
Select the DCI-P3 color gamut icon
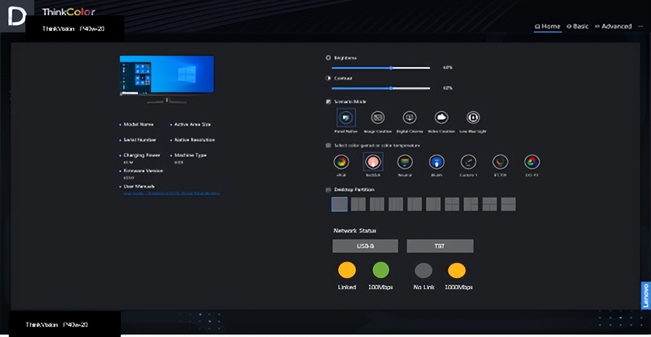[x=532, y=162]
